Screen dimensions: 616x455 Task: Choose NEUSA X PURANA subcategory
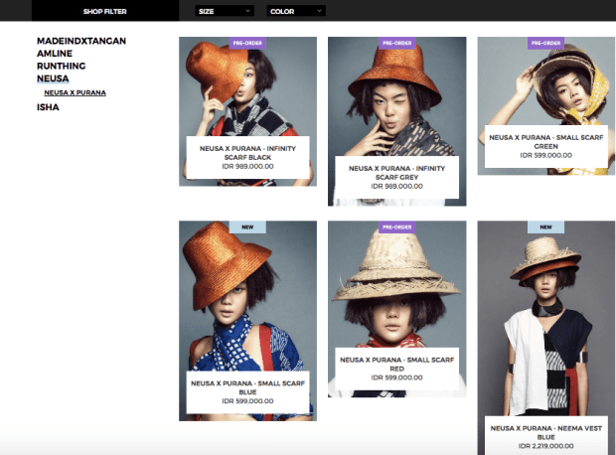click(x=75, y=92)
